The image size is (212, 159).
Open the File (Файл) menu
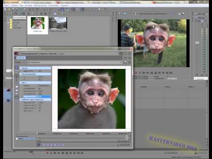coord(7,5)
